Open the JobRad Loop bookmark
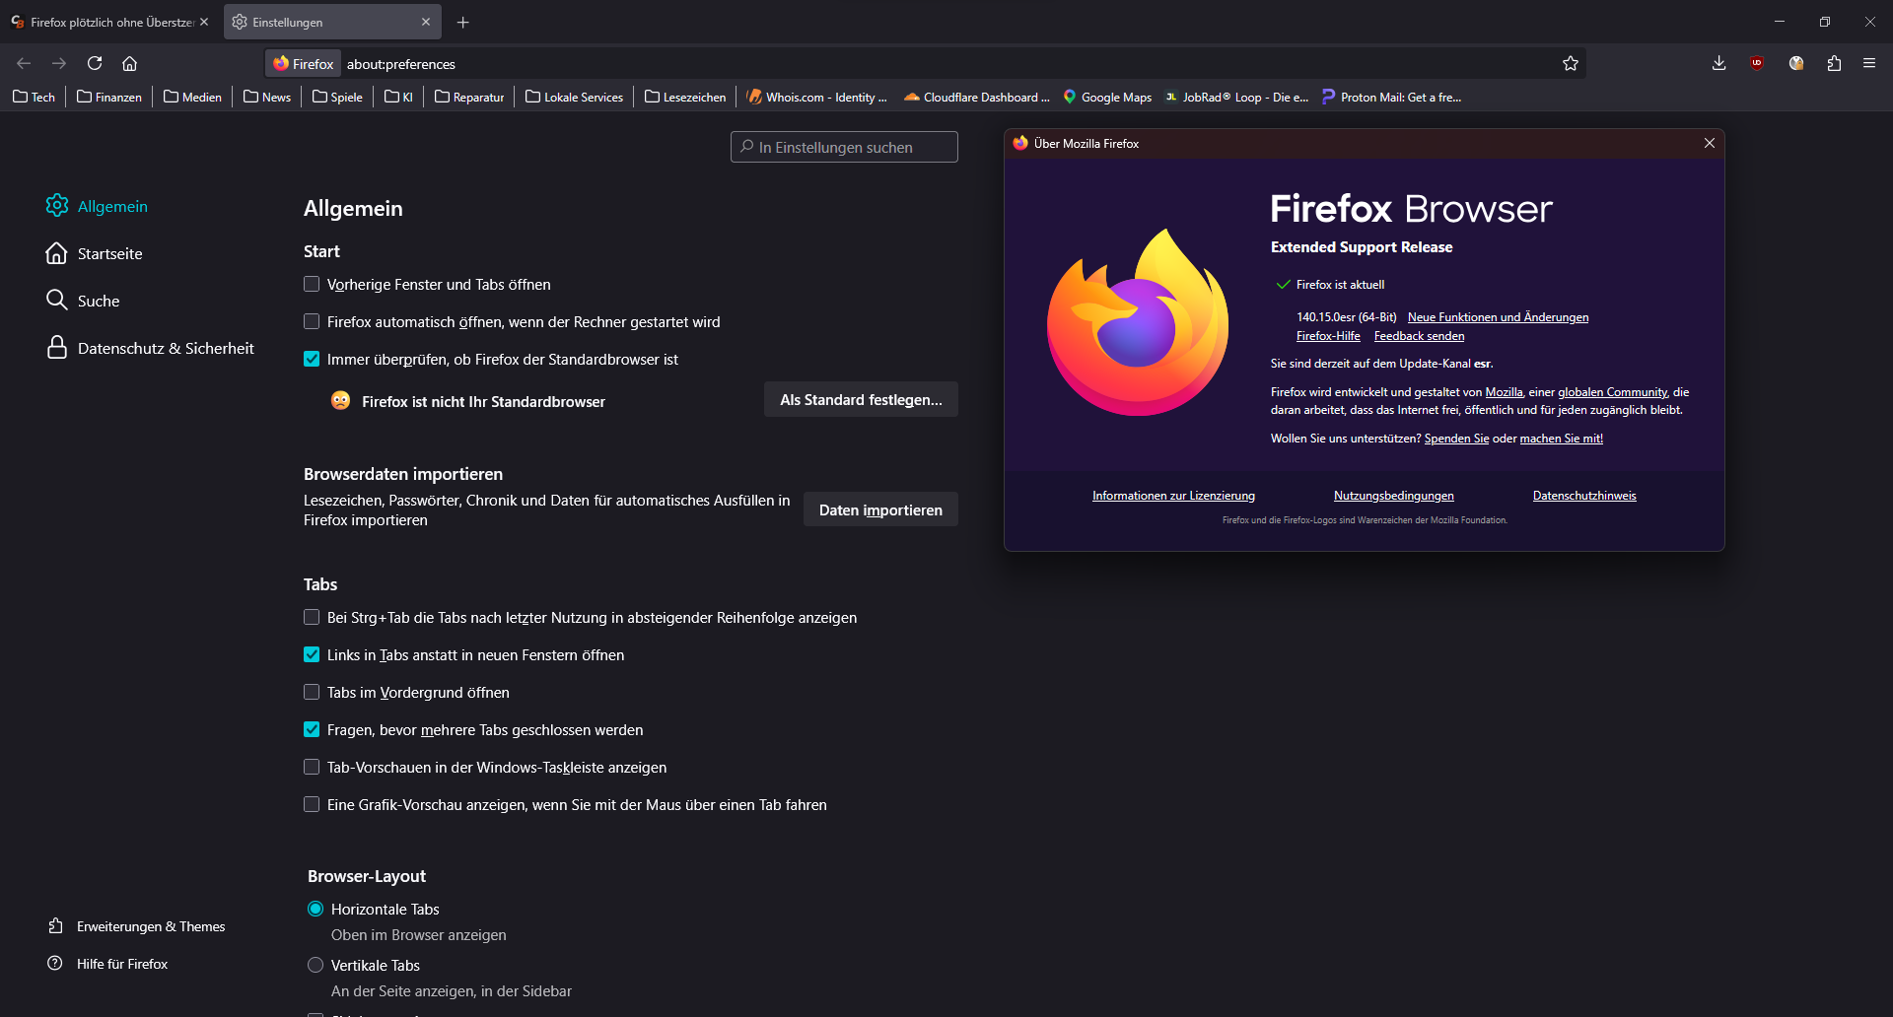The height and width of the screenshot is (1017, 1893). [1237, 97]
